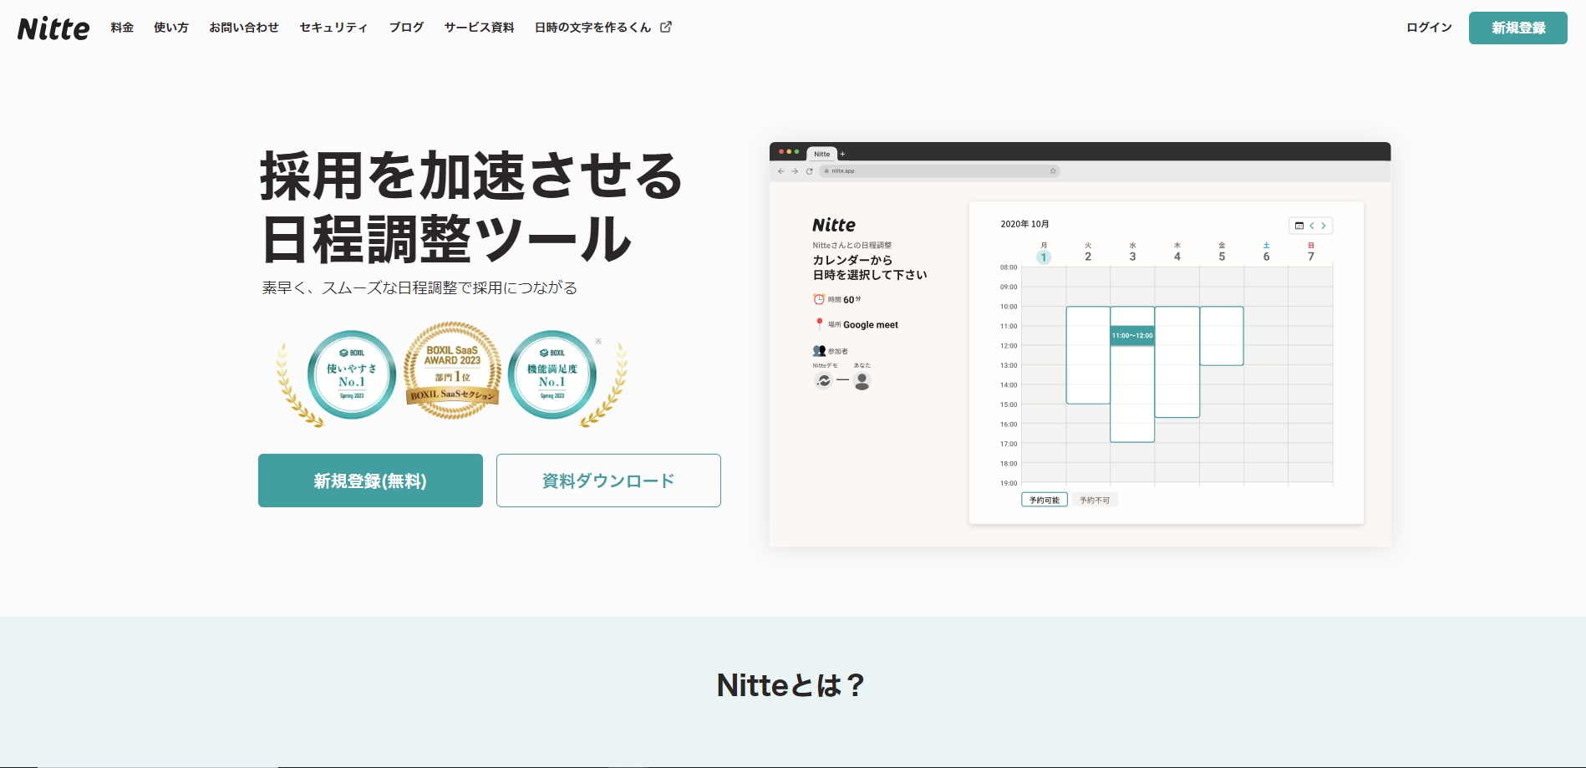Open the セキュリティ page
The height and width of the screenshot is (768, 1586).
point(333,28)
